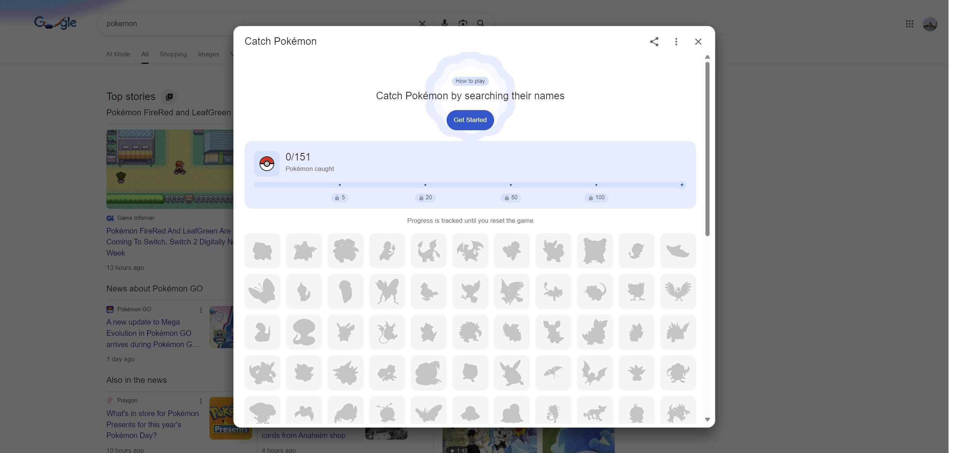Select the Ivysaur silhouette tile
Viewport: 956px width, 453px height.
click(304, 251)
